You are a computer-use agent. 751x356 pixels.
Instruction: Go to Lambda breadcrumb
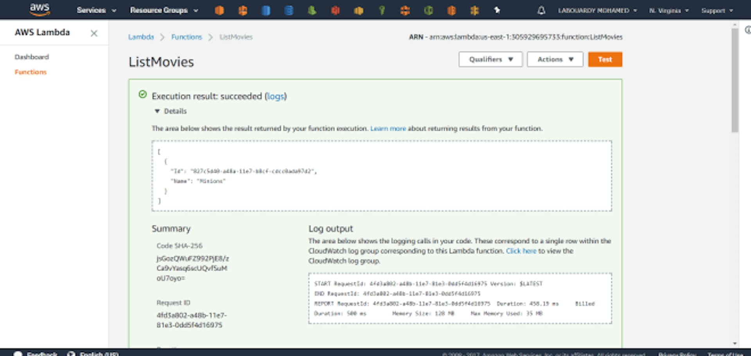(141, 37)
